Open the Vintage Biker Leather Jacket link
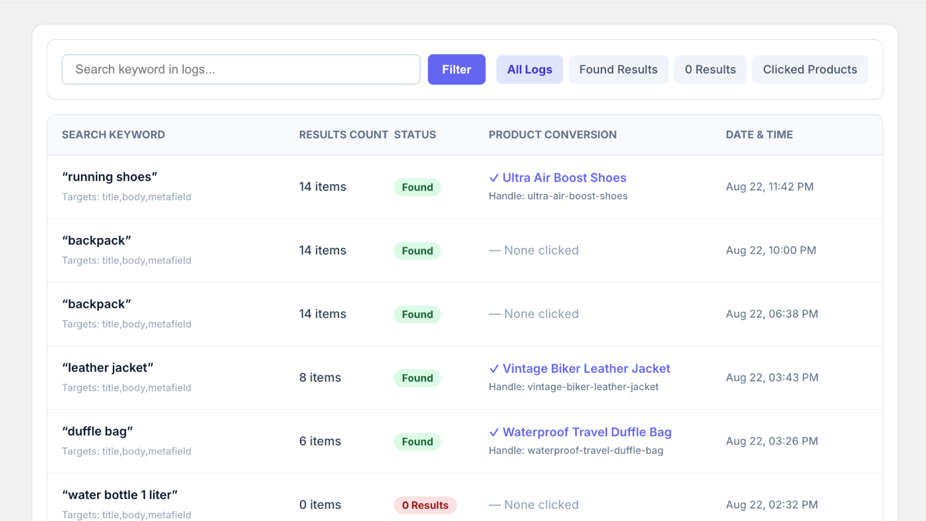Image resolution: width=926 pixels, height=521 pixels. [586, 369]
